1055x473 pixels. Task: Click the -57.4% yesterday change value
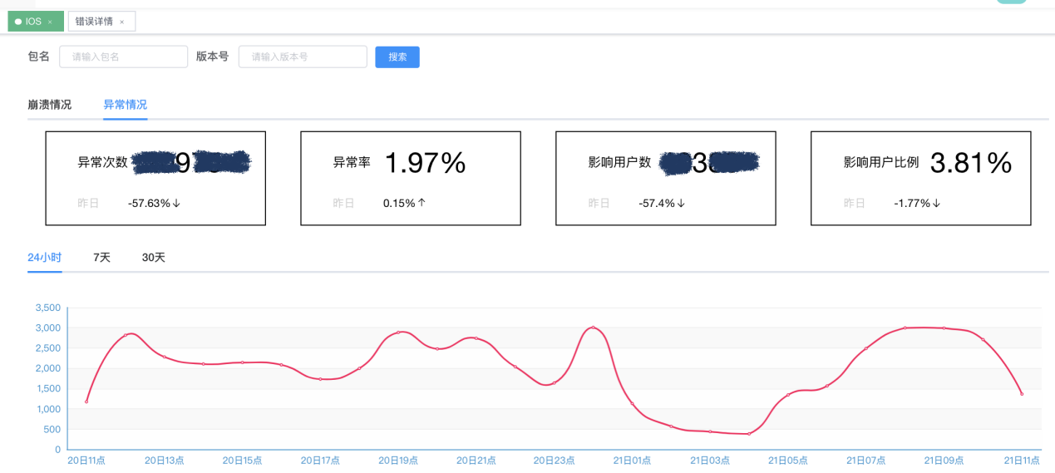tap(662, 203)
